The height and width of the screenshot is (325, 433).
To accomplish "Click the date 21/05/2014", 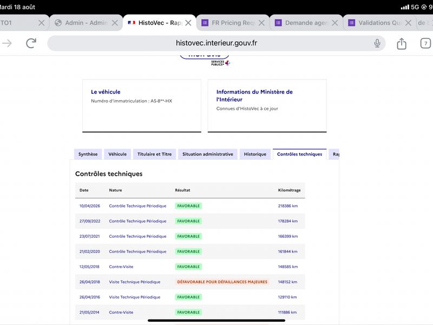I will pyautogui.click(x=89, y=313).
